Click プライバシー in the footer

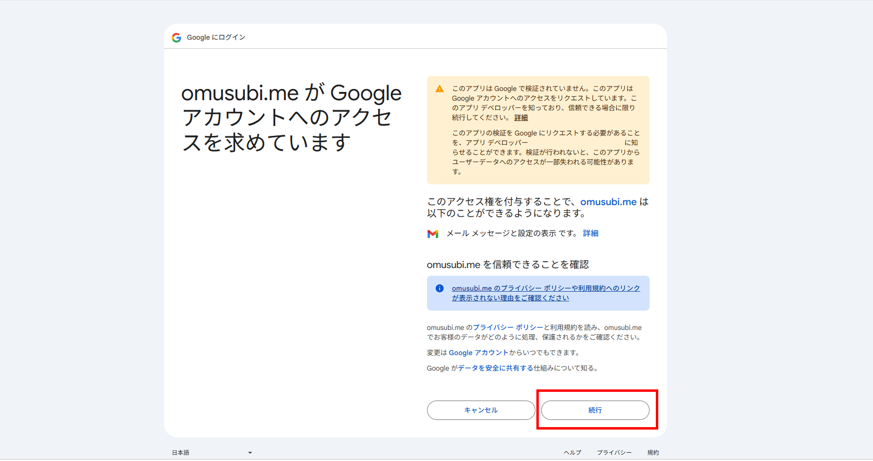click(614, 453)
